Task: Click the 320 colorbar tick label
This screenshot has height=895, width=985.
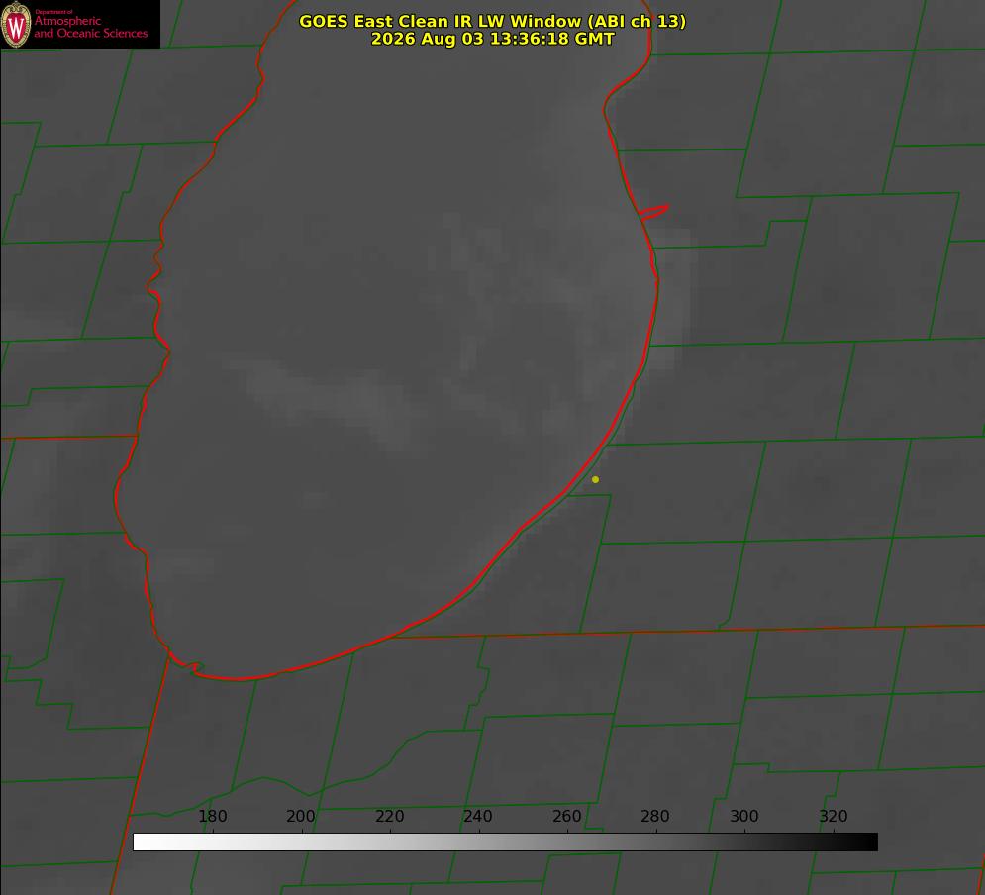Action: pyautogui.click(x=834, y=816)
